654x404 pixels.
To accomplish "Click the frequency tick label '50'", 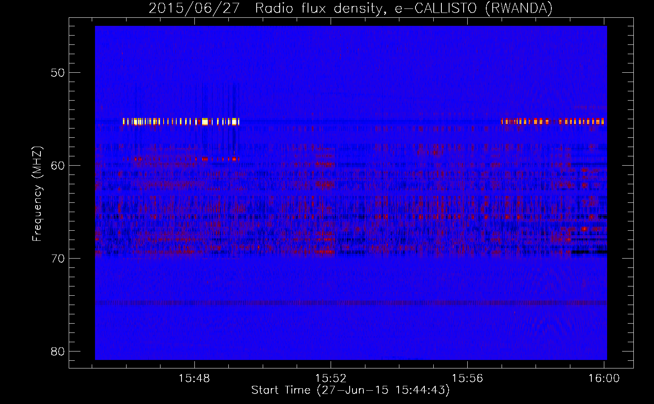I will pos(58,73).
